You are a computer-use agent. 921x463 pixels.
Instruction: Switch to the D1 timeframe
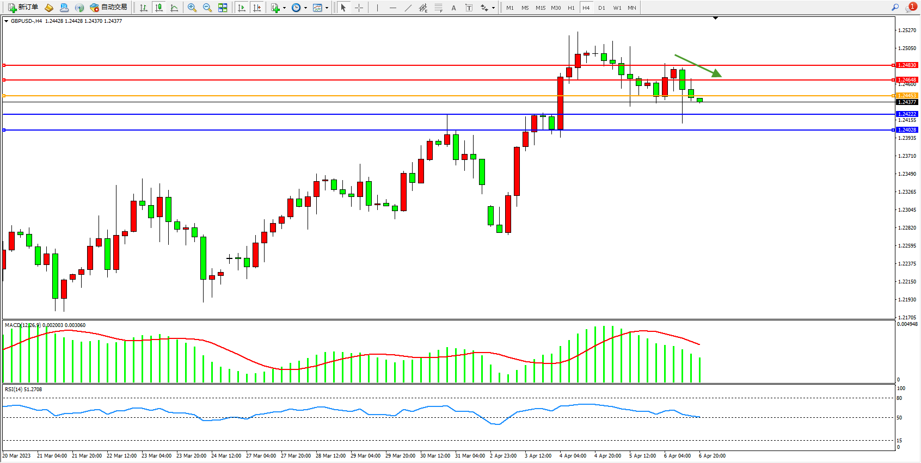tap(601, 8)
